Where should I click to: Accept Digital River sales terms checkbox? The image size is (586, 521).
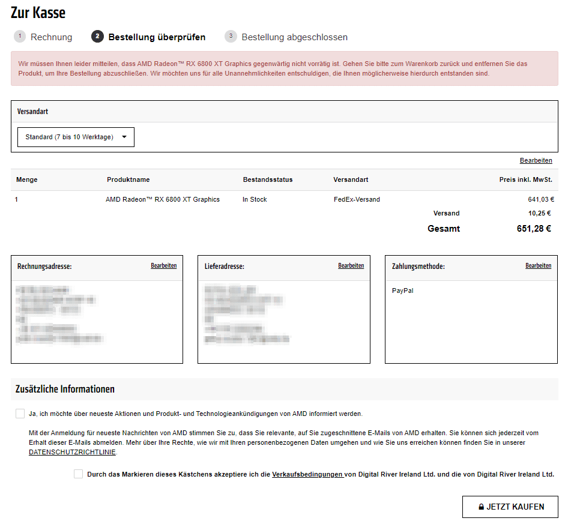78,474
